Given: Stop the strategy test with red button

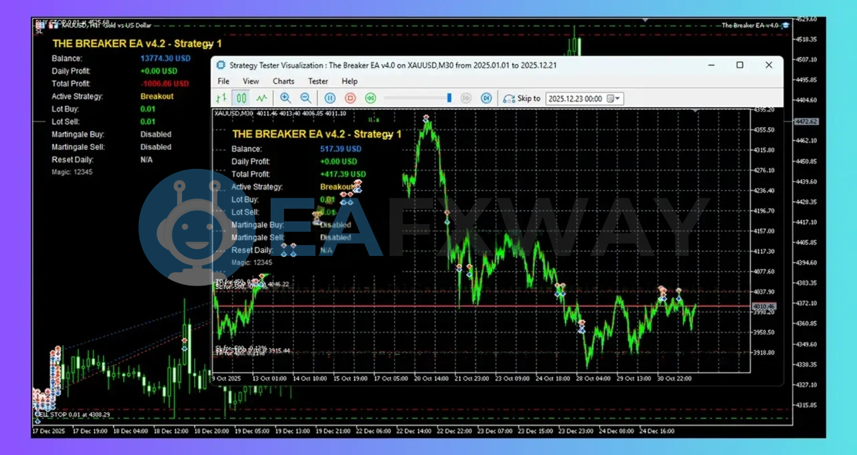Looking at the screenshot, I should point(350,98).
